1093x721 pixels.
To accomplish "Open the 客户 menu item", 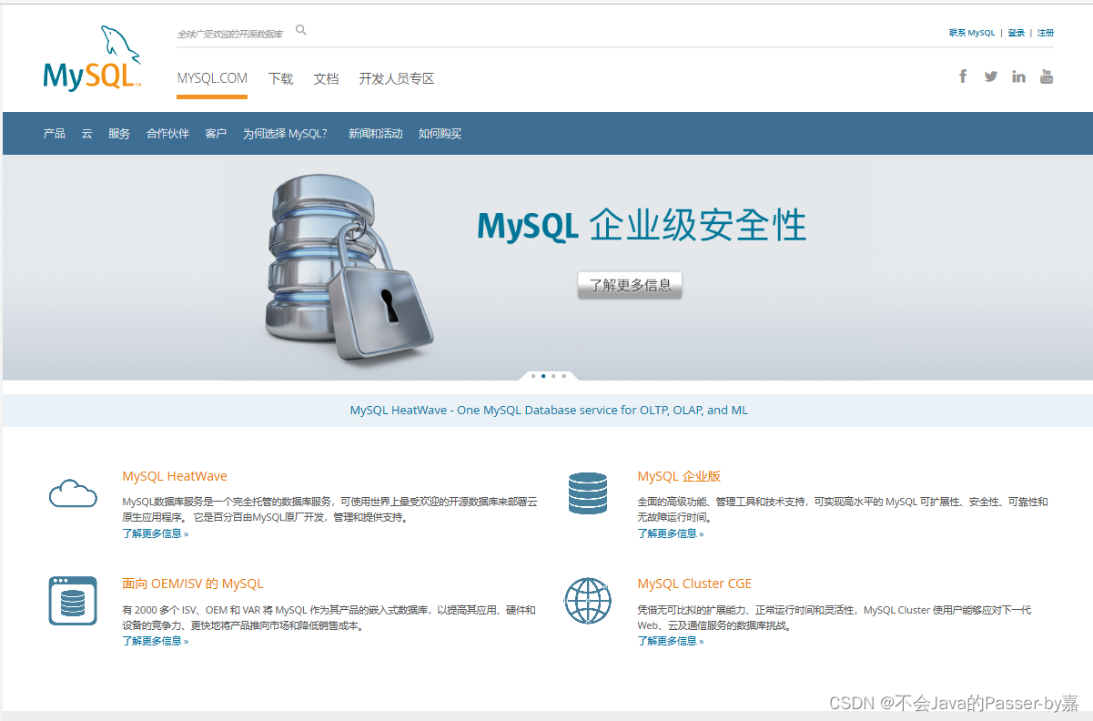I will (x=216, y=133).
